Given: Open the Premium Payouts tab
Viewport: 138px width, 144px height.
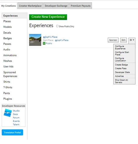Looking at the screenshot, I should click(x=81, y=6).
